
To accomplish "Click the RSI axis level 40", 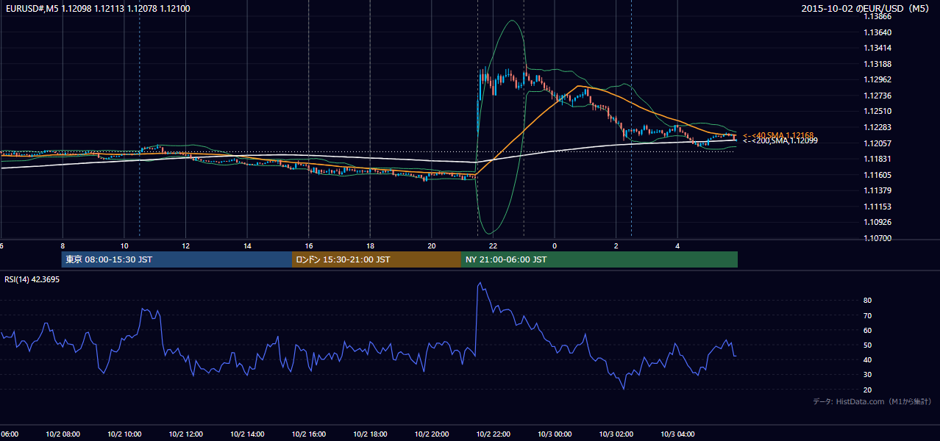I will [868, 359].
